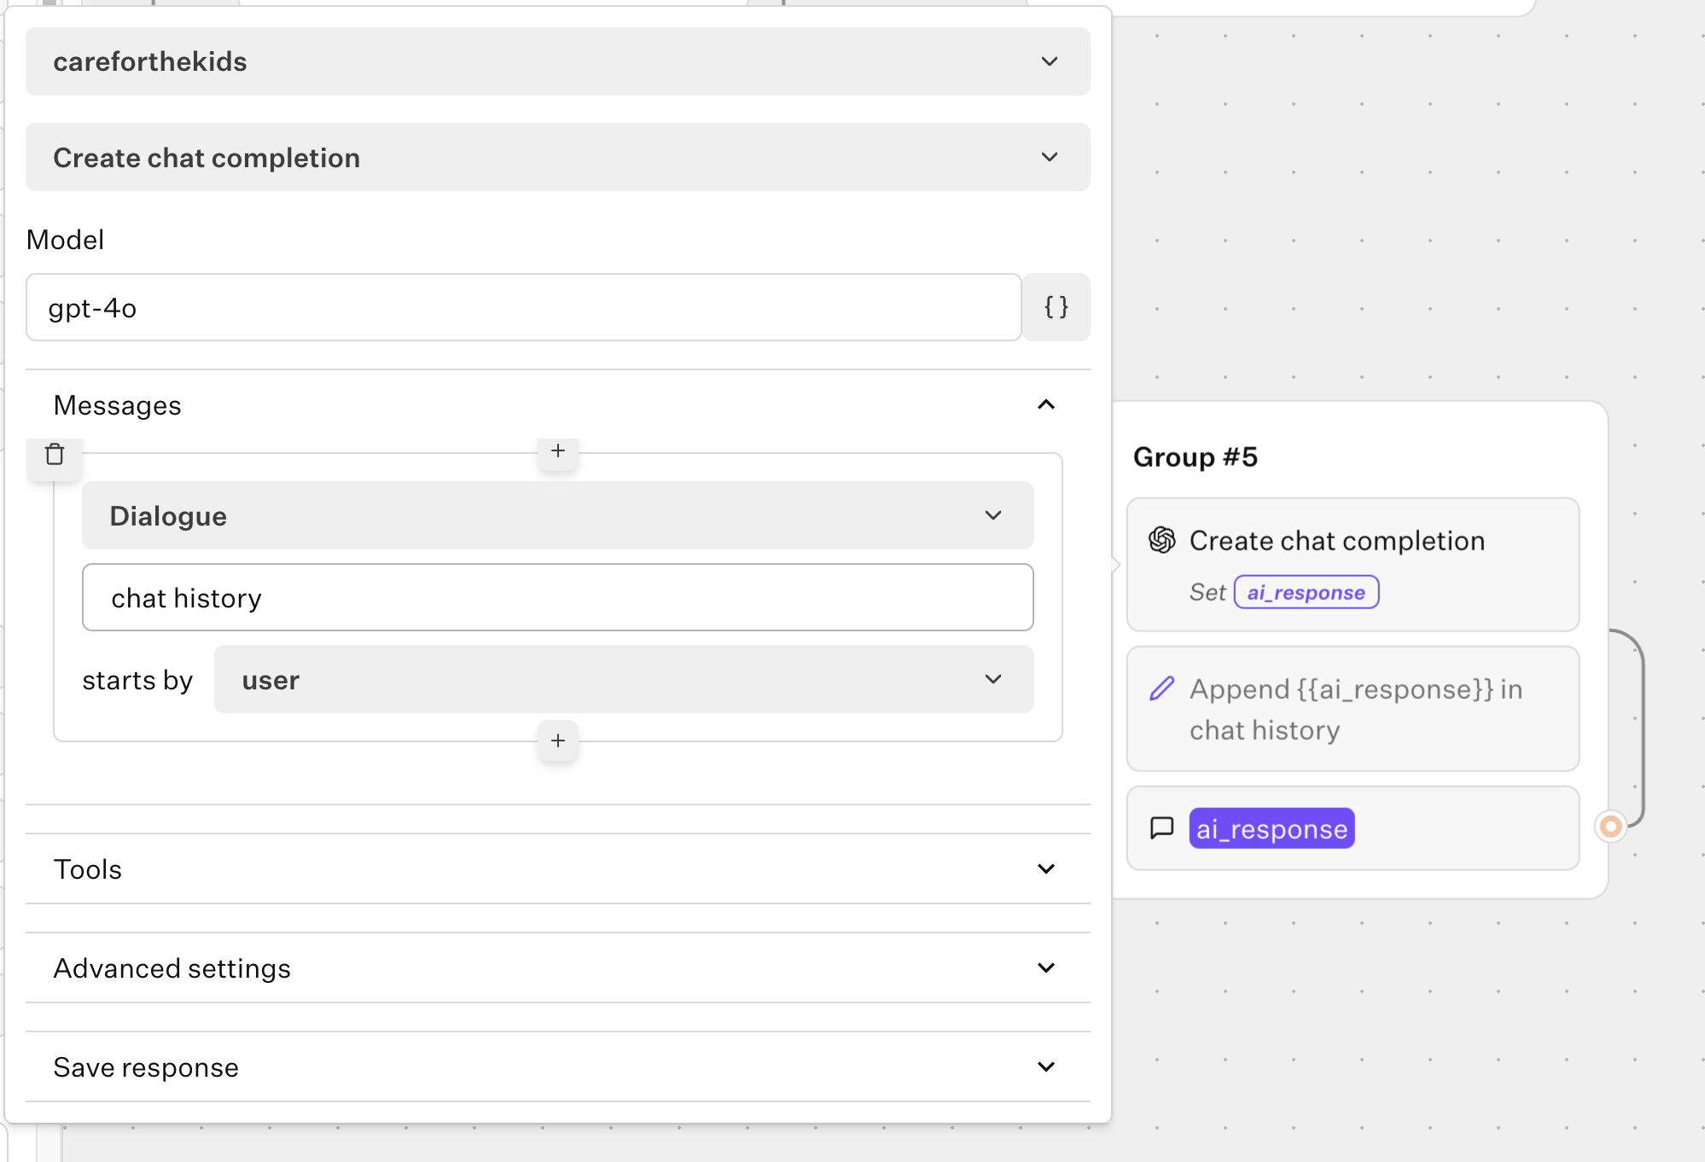Open the Create chat completion action dropdown
This screenshot has width=1705, height=1162.
(557, 157)
